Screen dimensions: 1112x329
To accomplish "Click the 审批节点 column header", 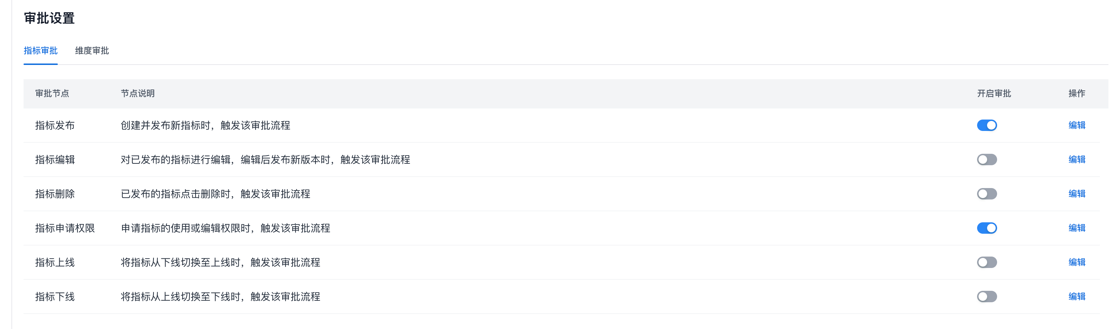I will (x=52, y=94).
